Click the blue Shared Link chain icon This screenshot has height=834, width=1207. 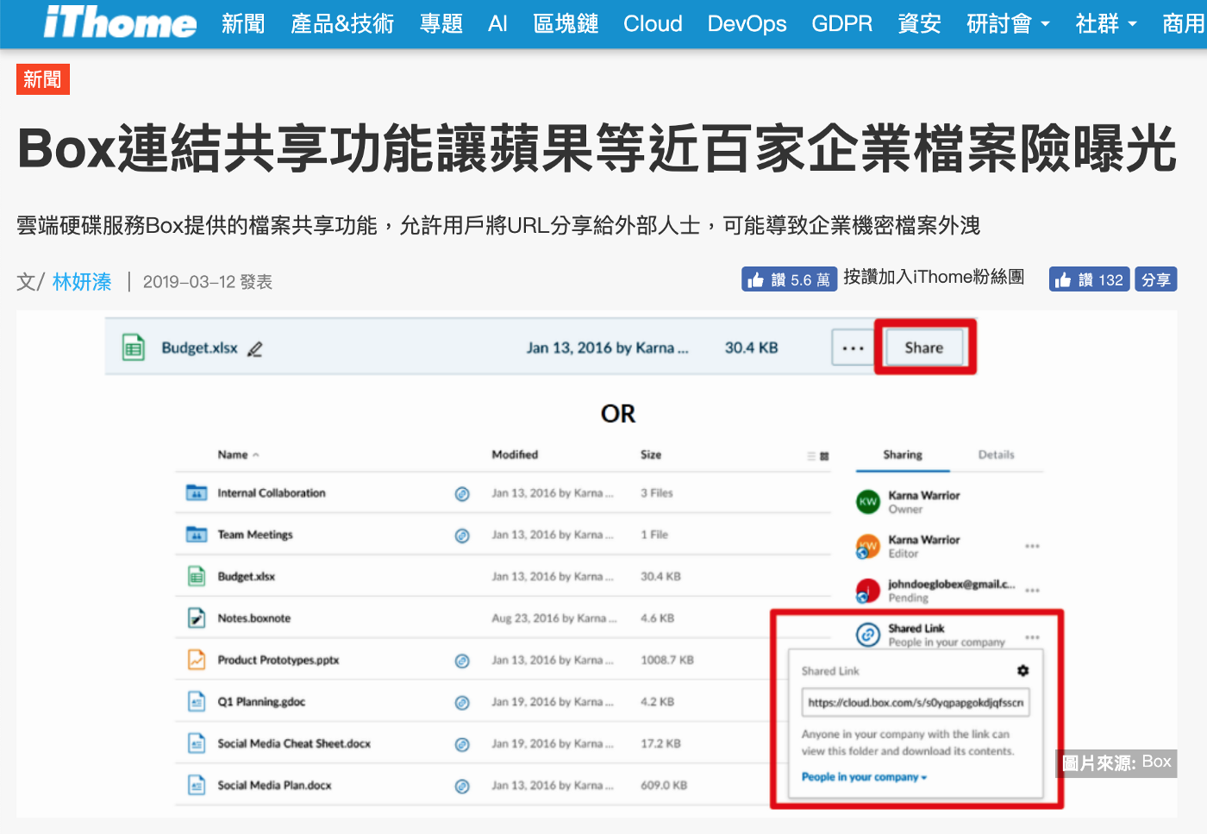[867, 635]
